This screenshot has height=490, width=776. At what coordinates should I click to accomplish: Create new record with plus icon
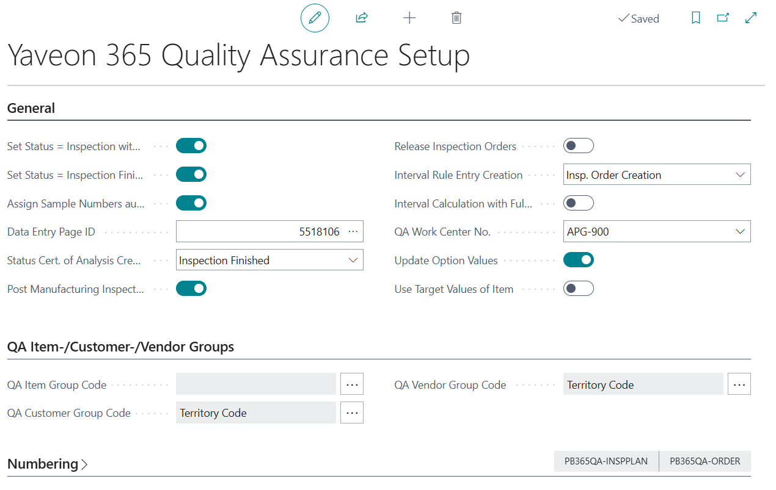coord(409,18)
